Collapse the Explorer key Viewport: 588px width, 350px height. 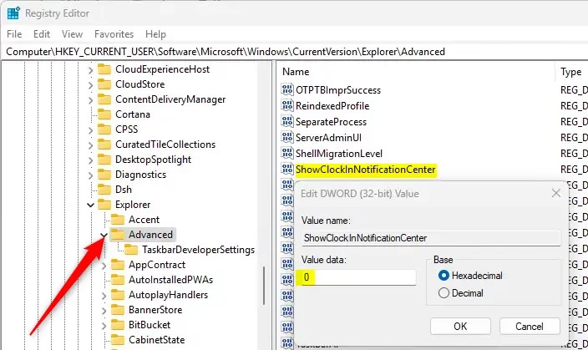tap(90, 205)
